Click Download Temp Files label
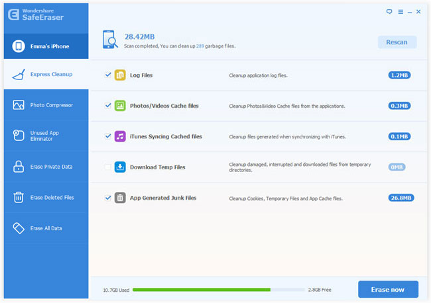Screen dimensions: 431x303 click(x=158, y=167)
